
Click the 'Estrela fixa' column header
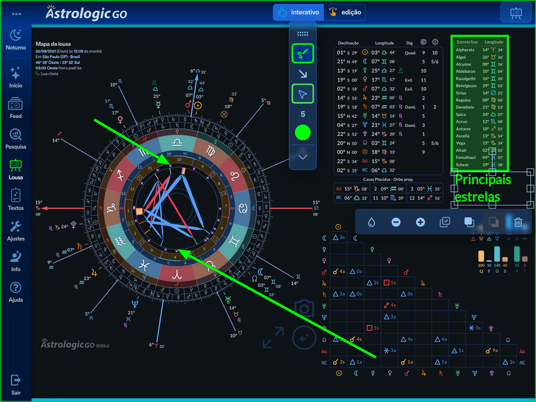pos(467,42)
